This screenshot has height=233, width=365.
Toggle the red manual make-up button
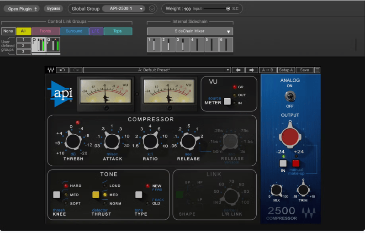click(296, 164)
